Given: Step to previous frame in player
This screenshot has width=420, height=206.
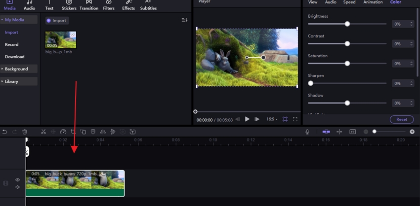Looking at the screenshot, I should [x=237, y=119].
